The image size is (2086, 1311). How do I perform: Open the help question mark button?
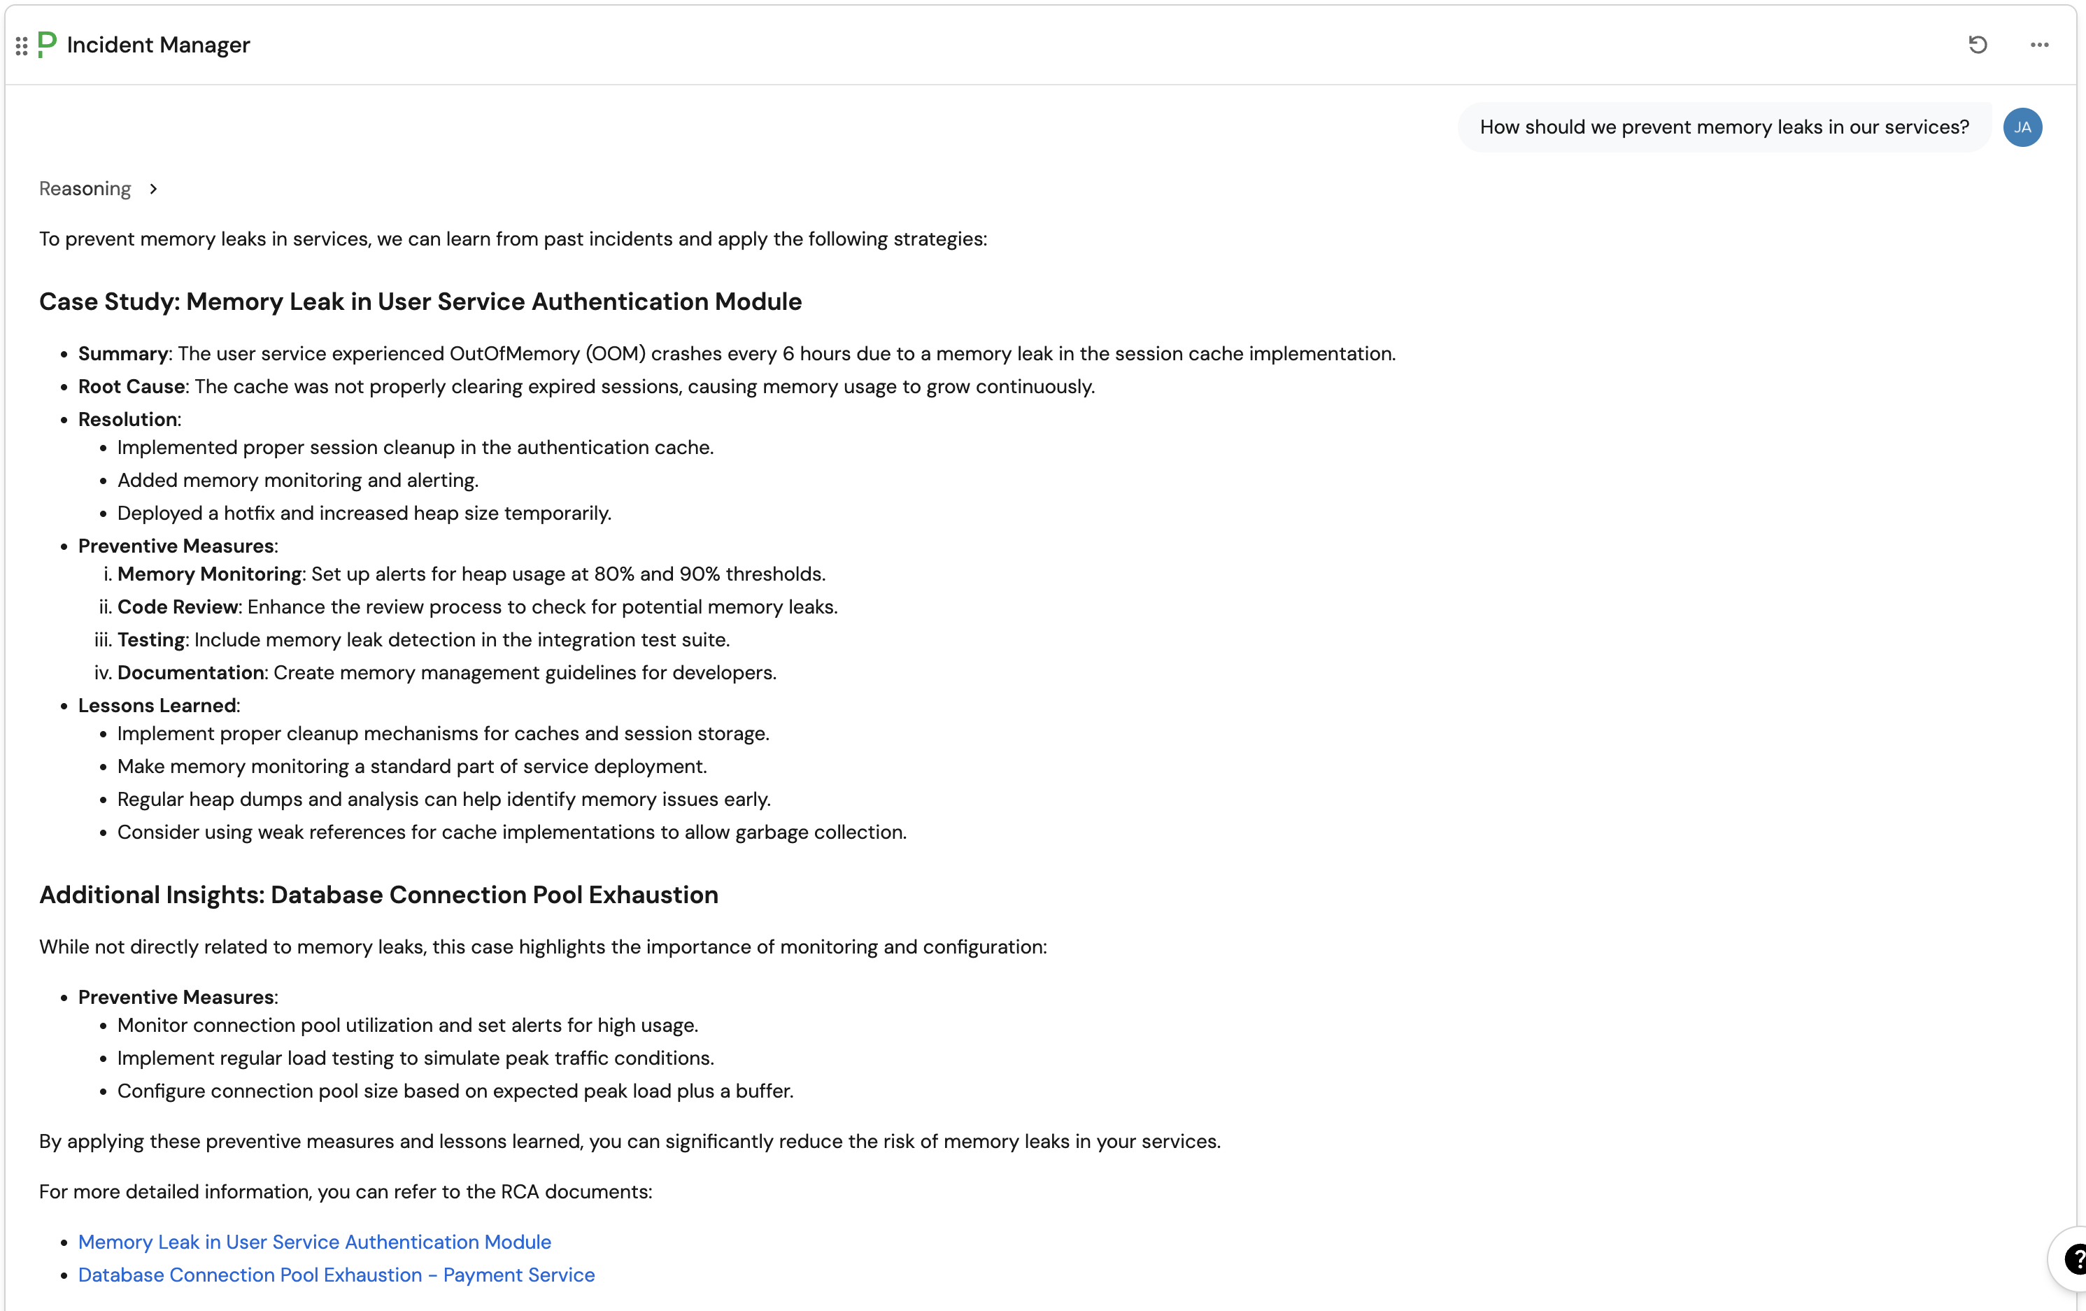point(2074,1258)
